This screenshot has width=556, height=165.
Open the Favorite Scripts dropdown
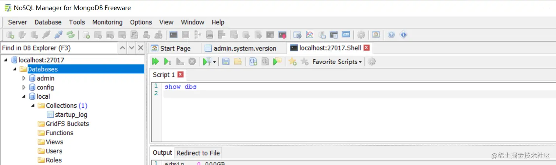pos(337,62)
